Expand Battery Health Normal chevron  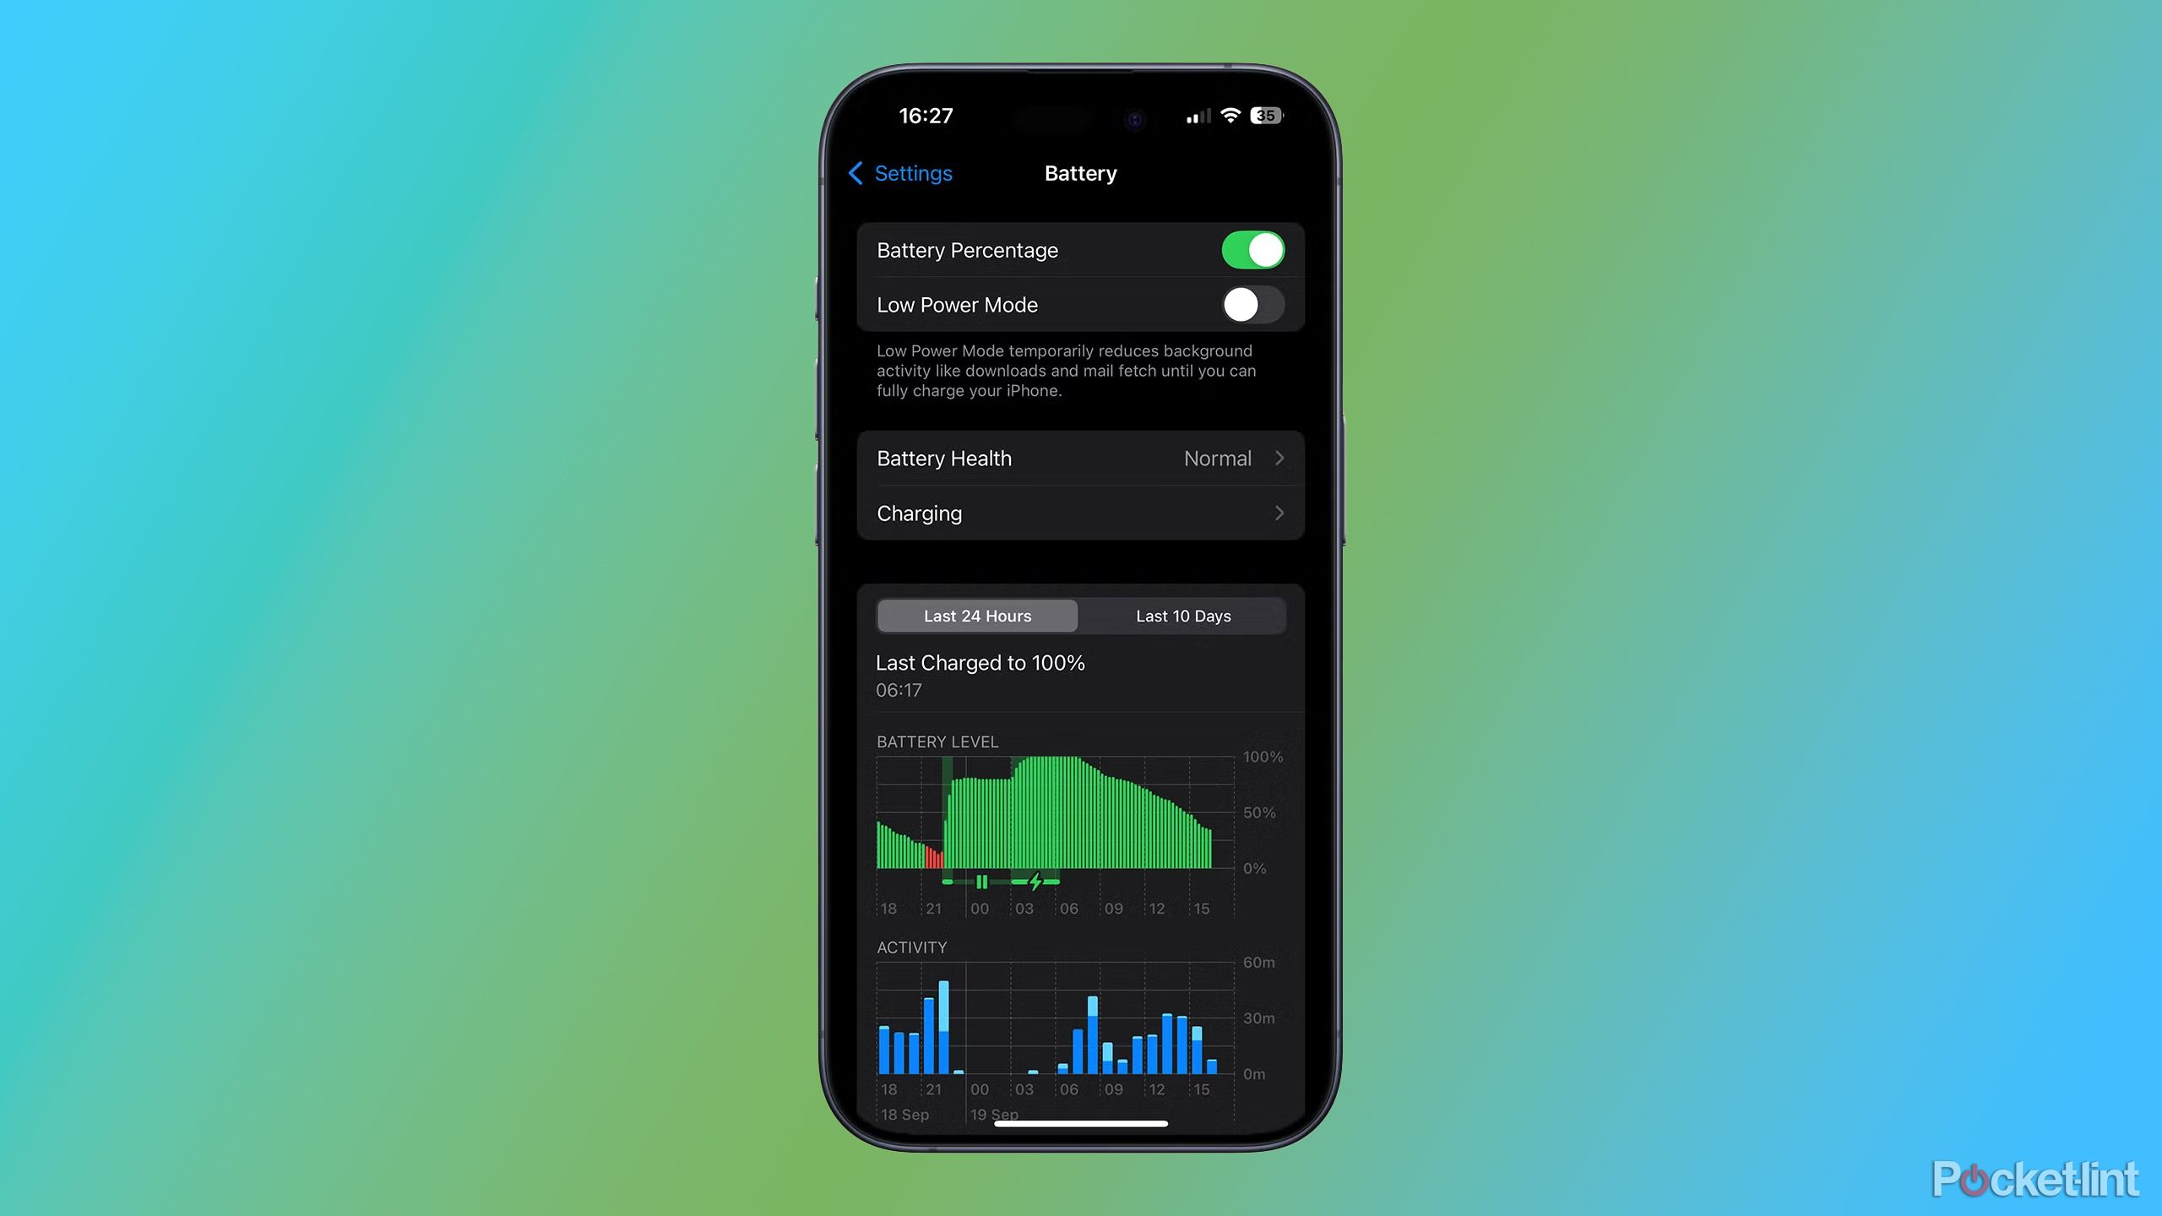(x=1280, y=458)
